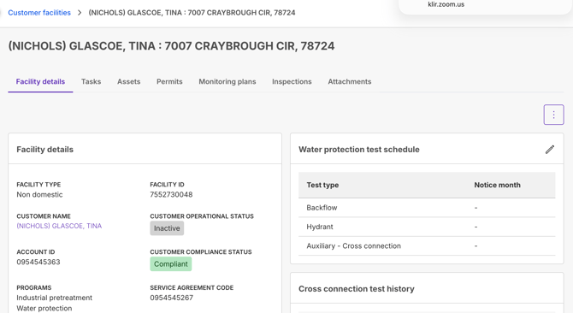Image resolution: width=573 pixels, height=313 pixels.
Task: Select the Account ID value 0954545363
Action: (38, 262)
